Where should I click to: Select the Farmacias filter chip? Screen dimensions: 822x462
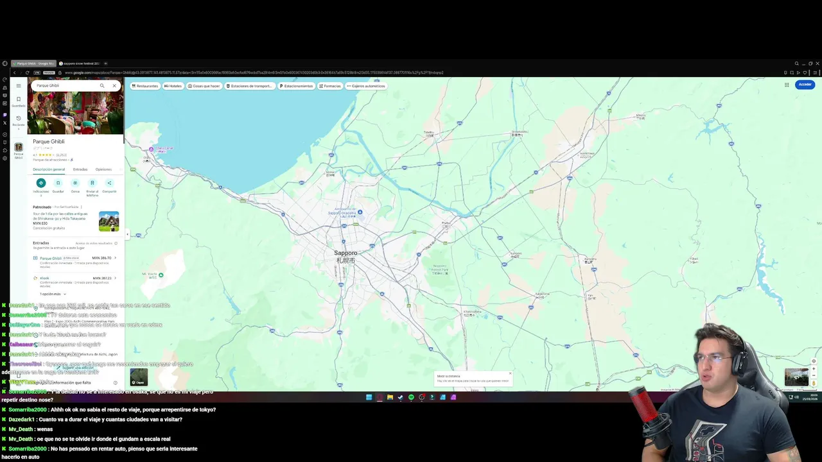click(330, 86)
